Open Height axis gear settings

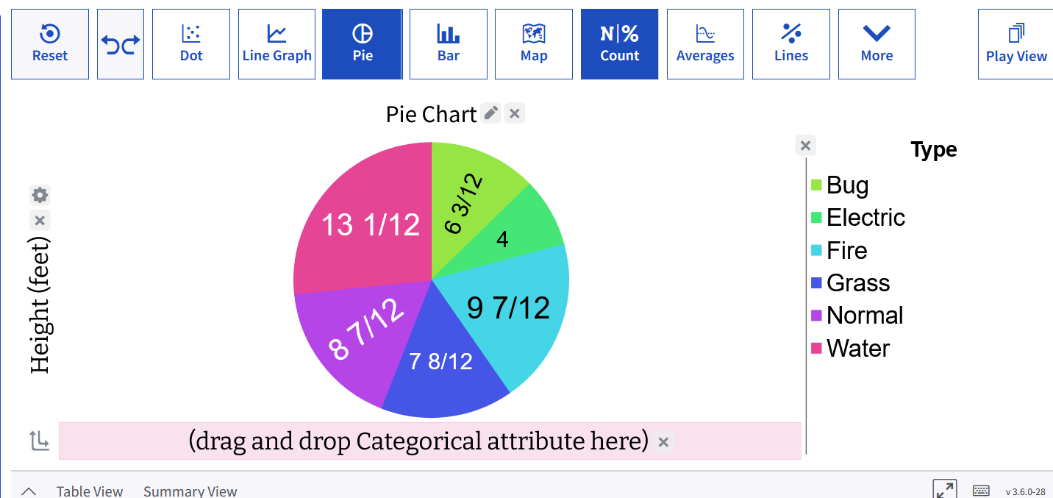(40, 195)
